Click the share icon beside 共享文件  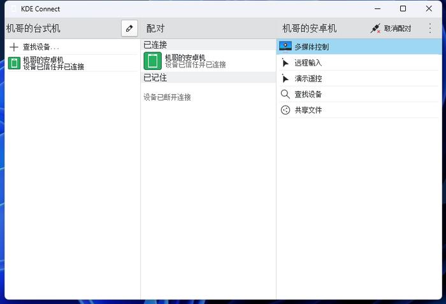tap(285, 110)
